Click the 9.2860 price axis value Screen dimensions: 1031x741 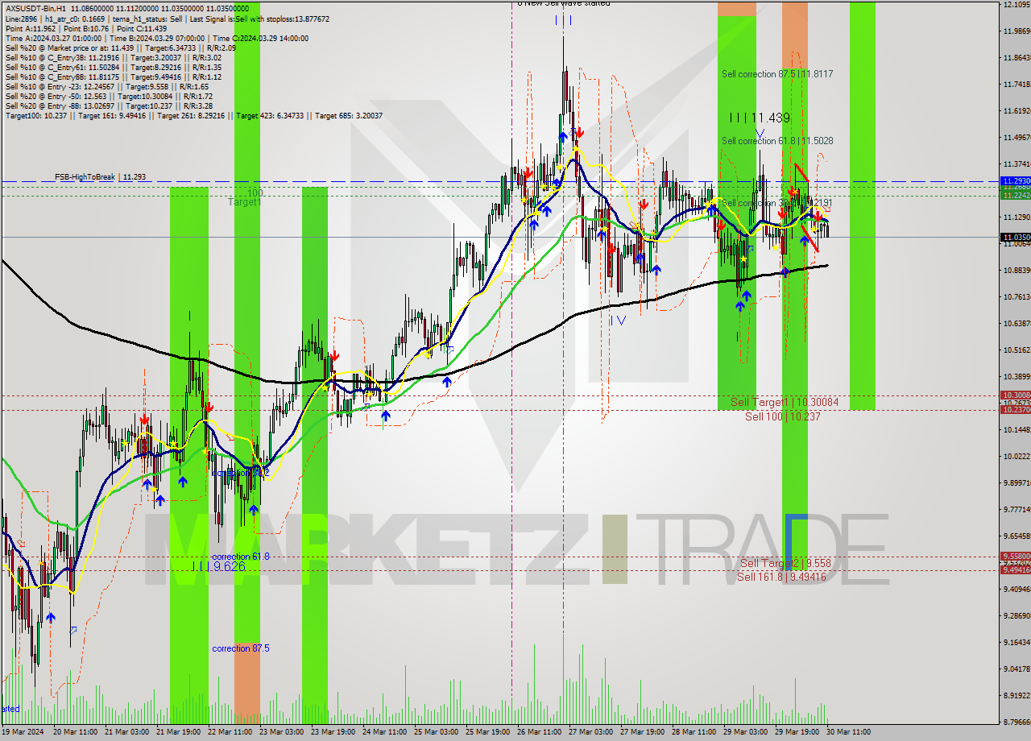[1017, 615]
